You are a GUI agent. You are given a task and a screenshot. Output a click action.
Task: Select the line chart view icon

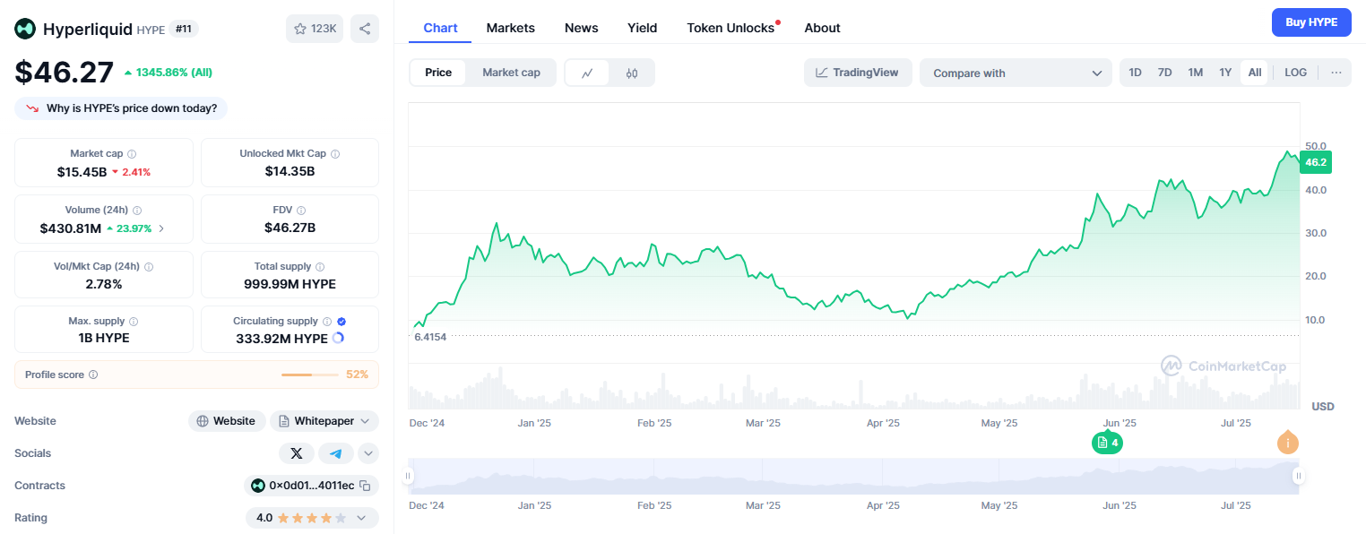(x=587, y=73)
